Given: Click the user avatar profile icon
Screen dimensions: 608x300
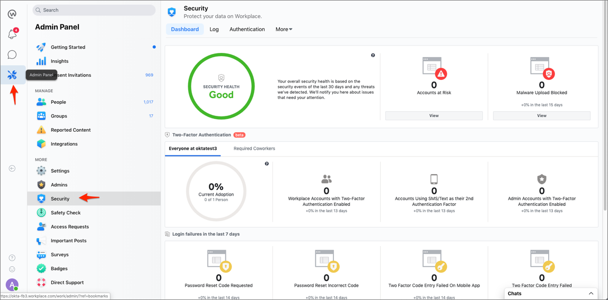Looking at the screenshot, I should click(x=12, y=285).
